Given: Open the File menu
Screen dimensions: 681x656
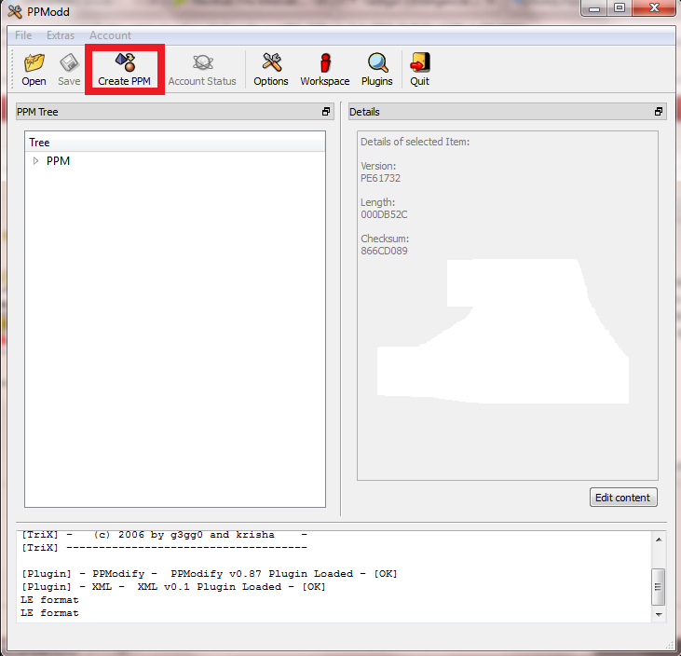Looking at the screenshot, I should point(23,35).
